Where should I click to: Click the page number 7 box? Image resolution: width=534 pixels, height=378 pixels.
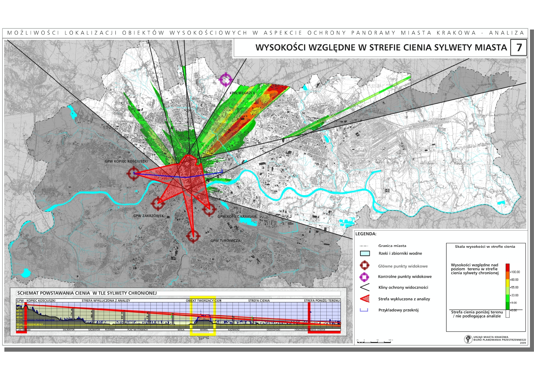(x=519, y=48)
